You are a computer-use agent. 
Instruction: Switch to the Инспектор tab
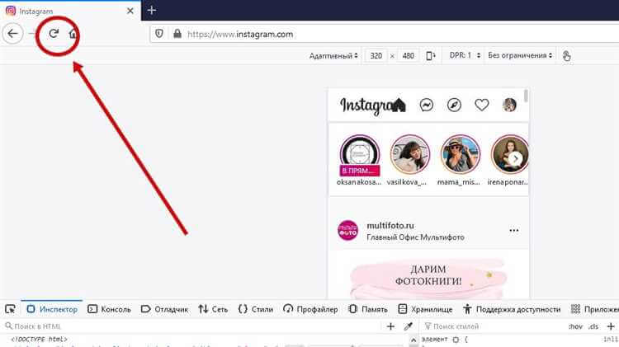[x=52, y=309]
